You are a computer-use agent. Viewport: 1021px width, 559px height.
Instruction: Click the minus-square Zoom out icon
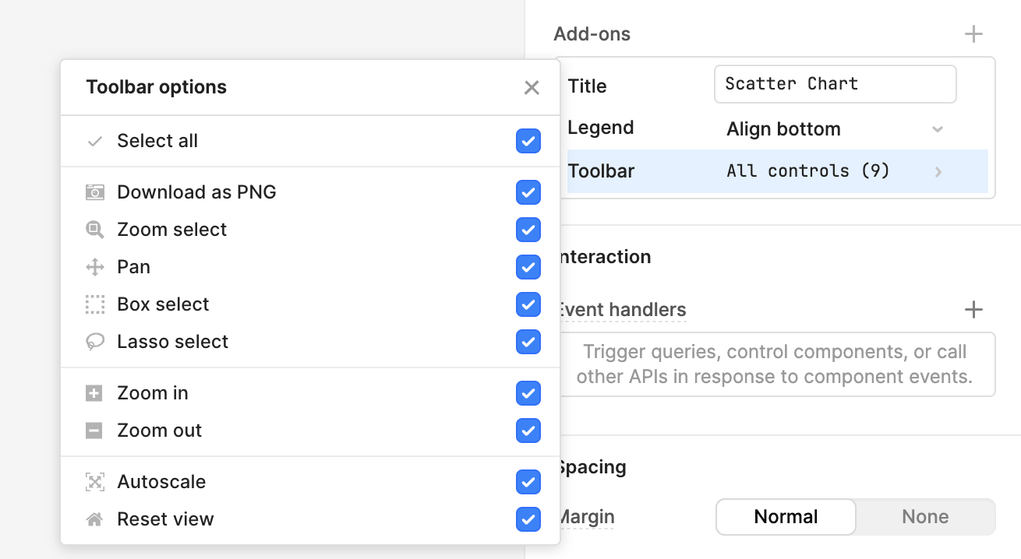[94, 431]
